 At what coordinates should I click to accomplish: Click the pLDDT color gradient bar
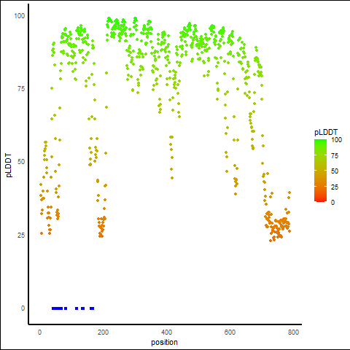[x=320, y=171]
